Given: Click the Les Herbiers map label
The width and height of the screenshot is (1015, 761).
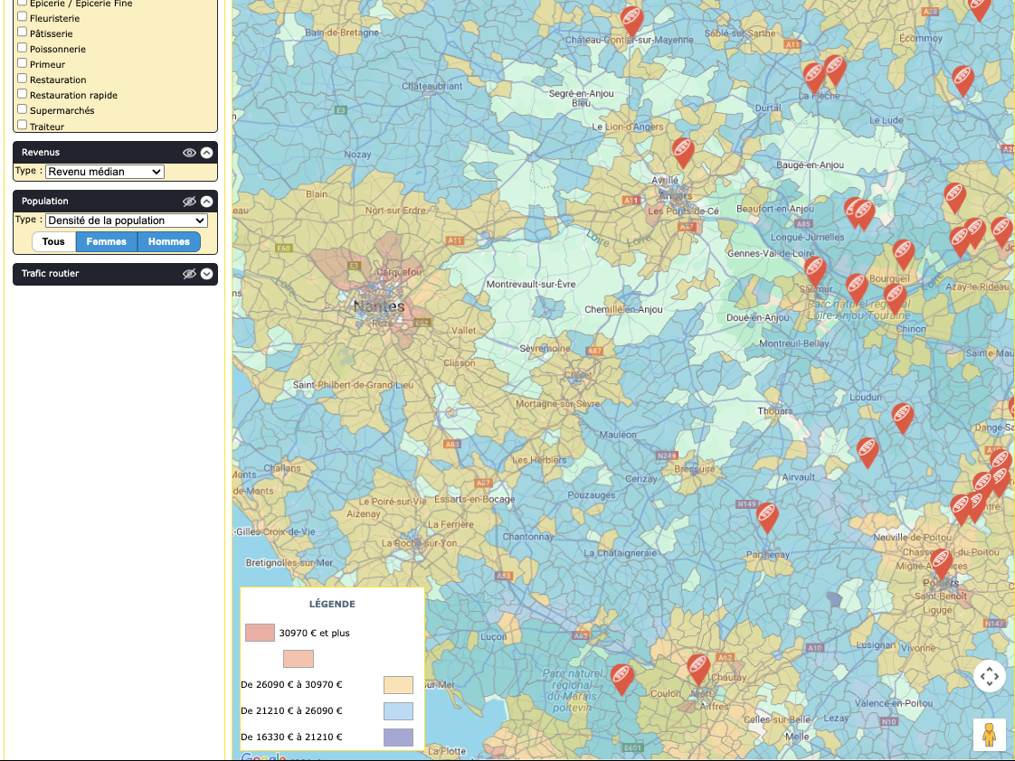Looking at the screenshot, I should [x=539, y=460].
